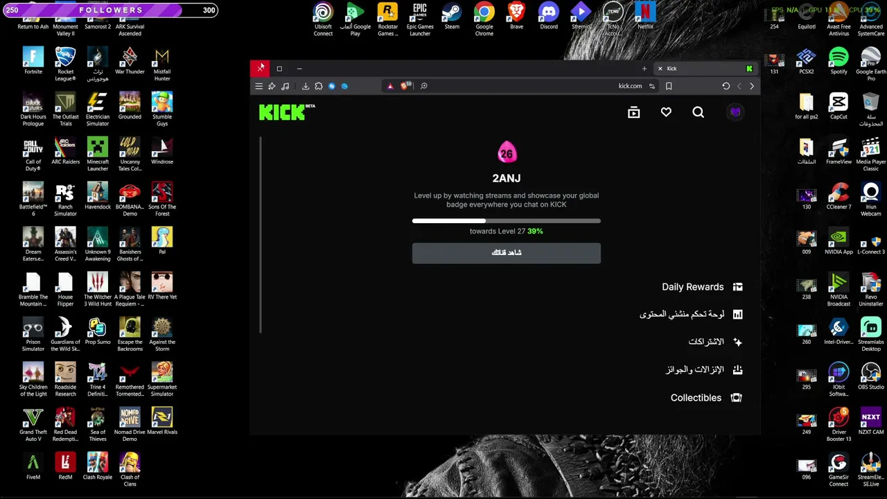
Task: Select the OBS Studio desktop shortcut
Action: (x=871, y=376)
